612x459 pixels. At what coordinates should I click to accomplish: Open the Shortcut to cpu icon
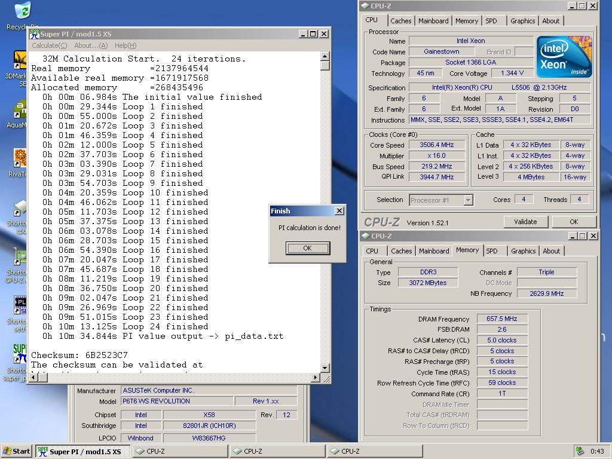[20, 207]
